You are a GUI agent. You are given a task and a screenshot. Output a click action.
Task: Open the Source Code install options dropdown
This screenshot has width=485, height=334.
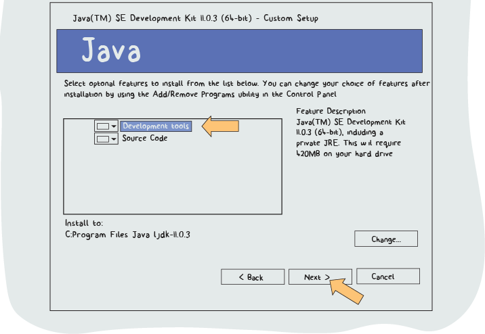(114, 139)
